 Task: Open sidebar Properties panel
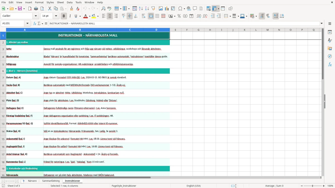[330, 32]
